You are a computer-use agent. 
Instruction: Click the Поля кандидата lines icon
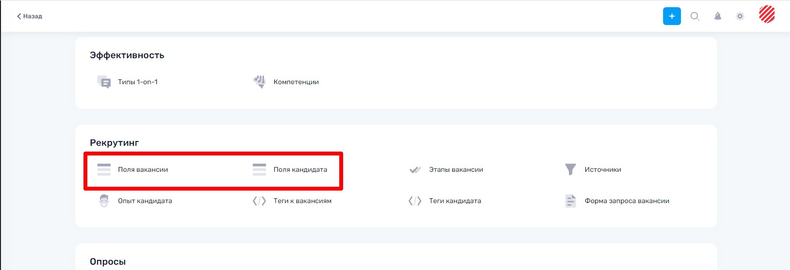coord(259,169)
